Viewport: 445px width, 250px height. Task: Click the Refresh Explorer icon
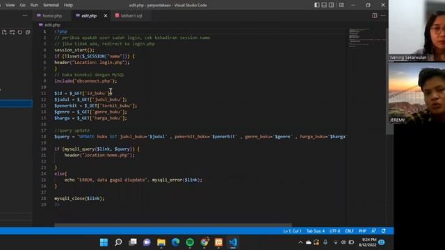coord(20,33)
